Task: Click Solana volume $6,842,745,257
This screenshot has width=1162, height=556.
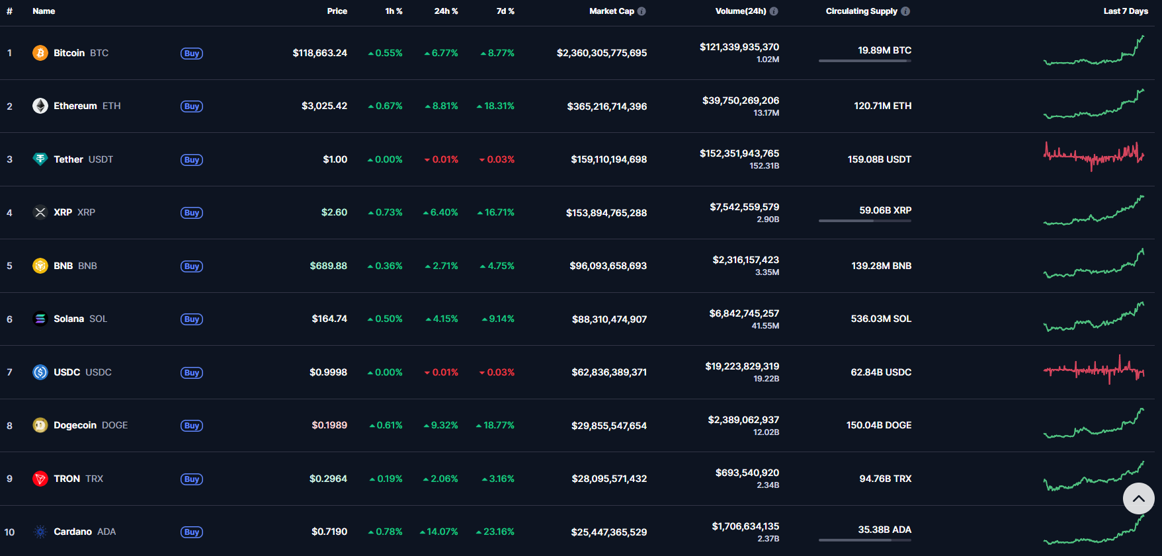Action: [744, 313]
